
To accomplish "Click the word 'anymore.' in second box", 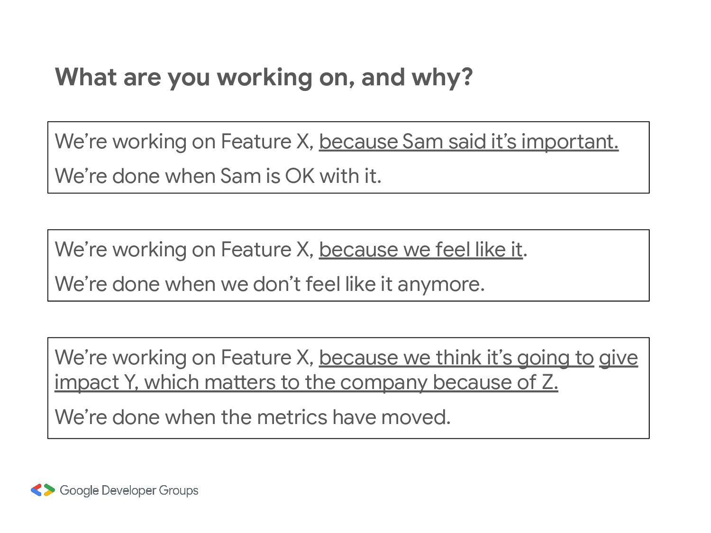I will pos(441,285).
